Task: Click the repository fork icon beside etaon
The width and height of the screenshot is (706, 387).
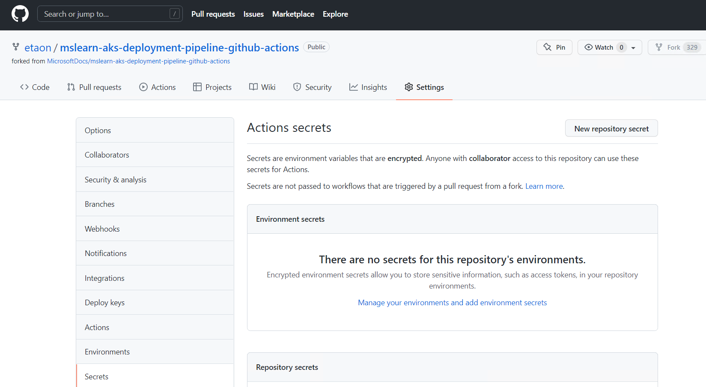Action: (16, 47)
